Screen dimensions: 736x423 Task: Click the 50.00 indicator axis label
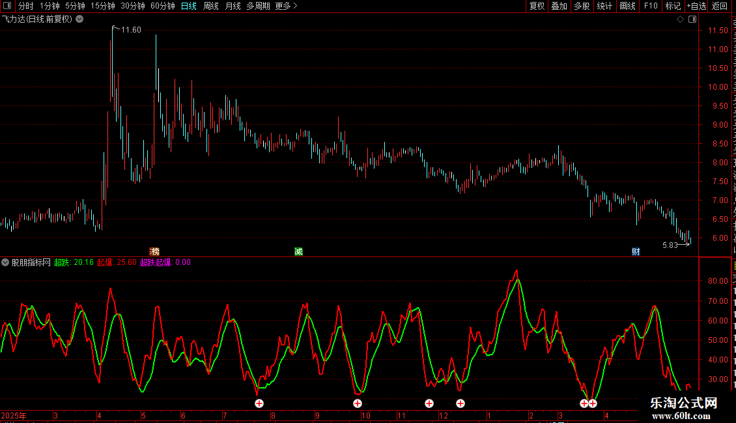718,340
